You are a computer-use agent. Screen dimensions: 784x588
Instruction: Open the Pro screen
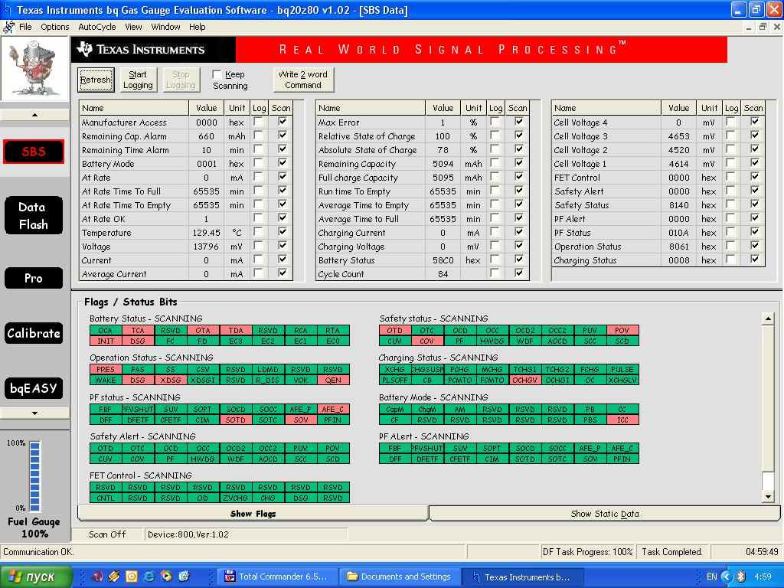[x=34, y=278]
